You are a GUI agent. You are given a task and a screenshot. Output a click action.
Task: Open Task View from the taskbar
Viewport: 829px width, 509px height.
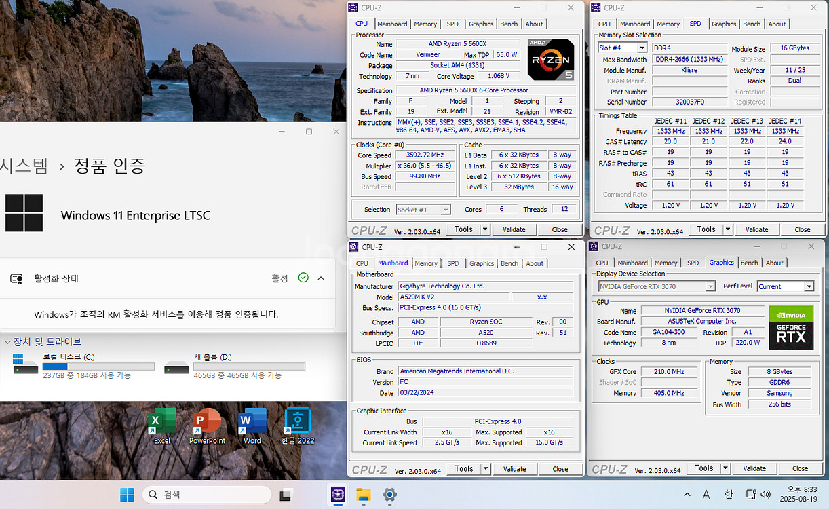(x=286, y=495)
